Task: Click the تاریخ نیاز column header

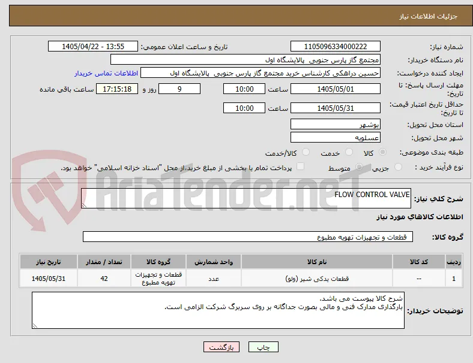Action: (49, 262)
